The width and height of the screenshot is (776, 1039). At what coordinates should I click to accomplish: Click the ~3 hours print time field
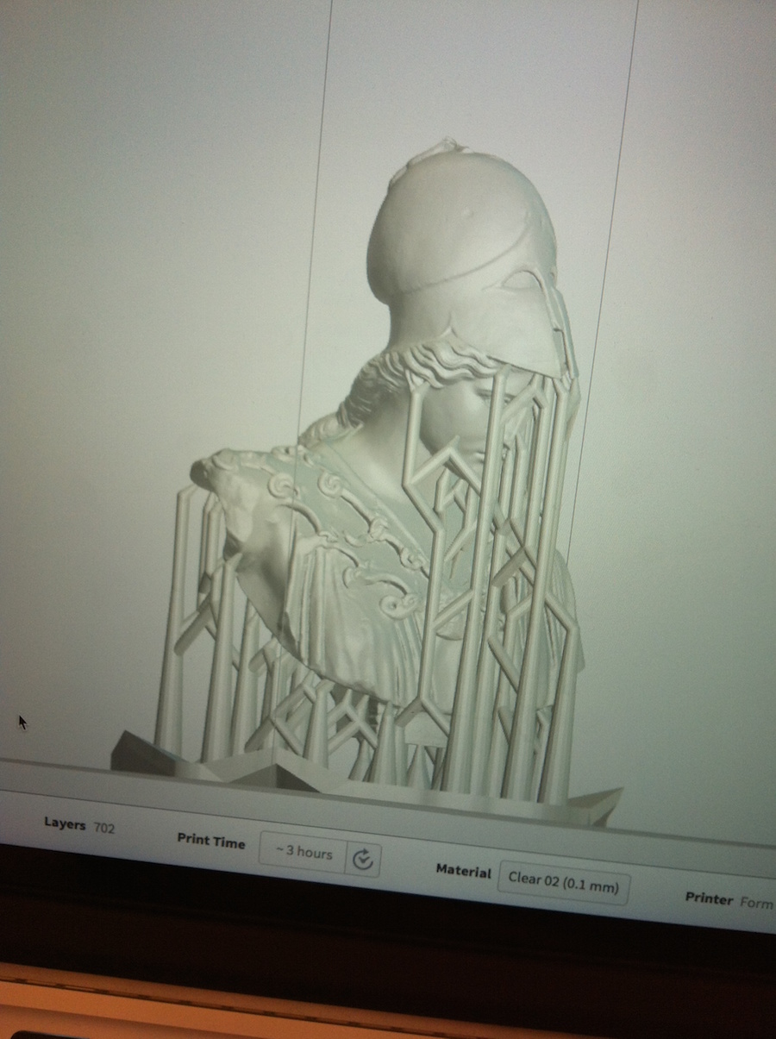[x=304, y=852]
